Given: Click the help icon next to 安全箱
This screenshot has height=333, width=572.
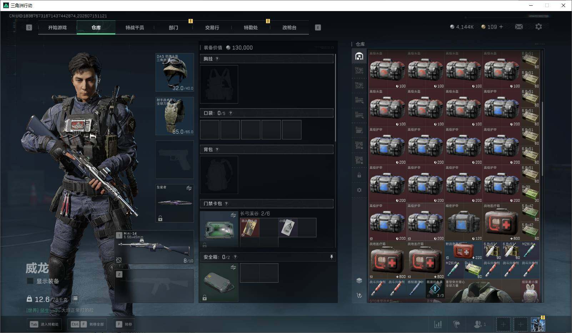Looking at the screenshot, I should click(235, 257).
